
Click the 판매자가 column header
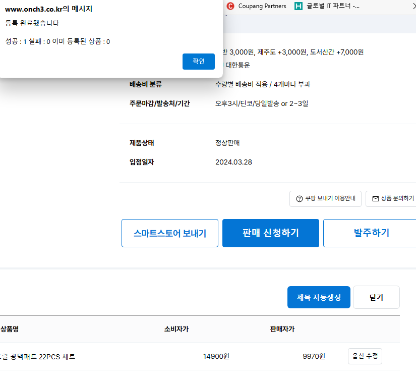[281, 329]
